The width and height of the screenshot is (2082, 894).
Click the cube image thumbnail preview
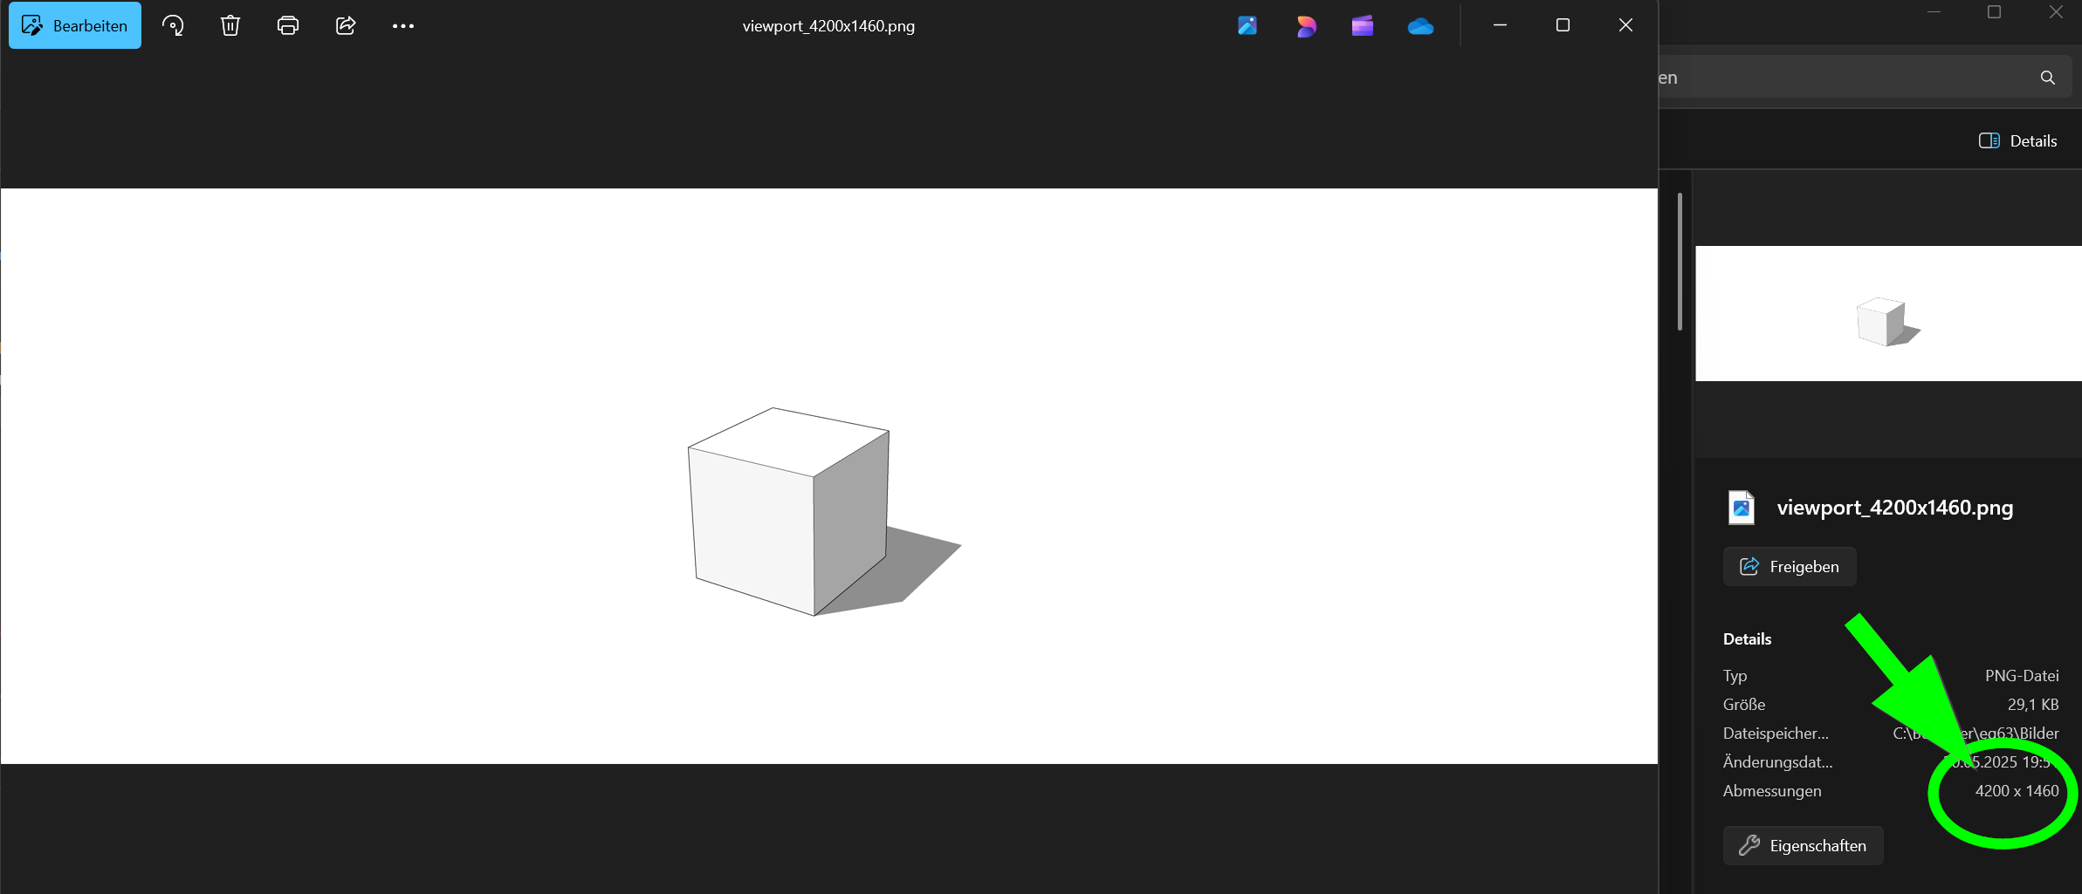coord(1888,312)
